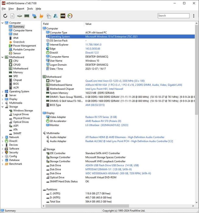Select Portable Computer tree item
This screenshot has height=213, width=199.
tap(24, 49)
